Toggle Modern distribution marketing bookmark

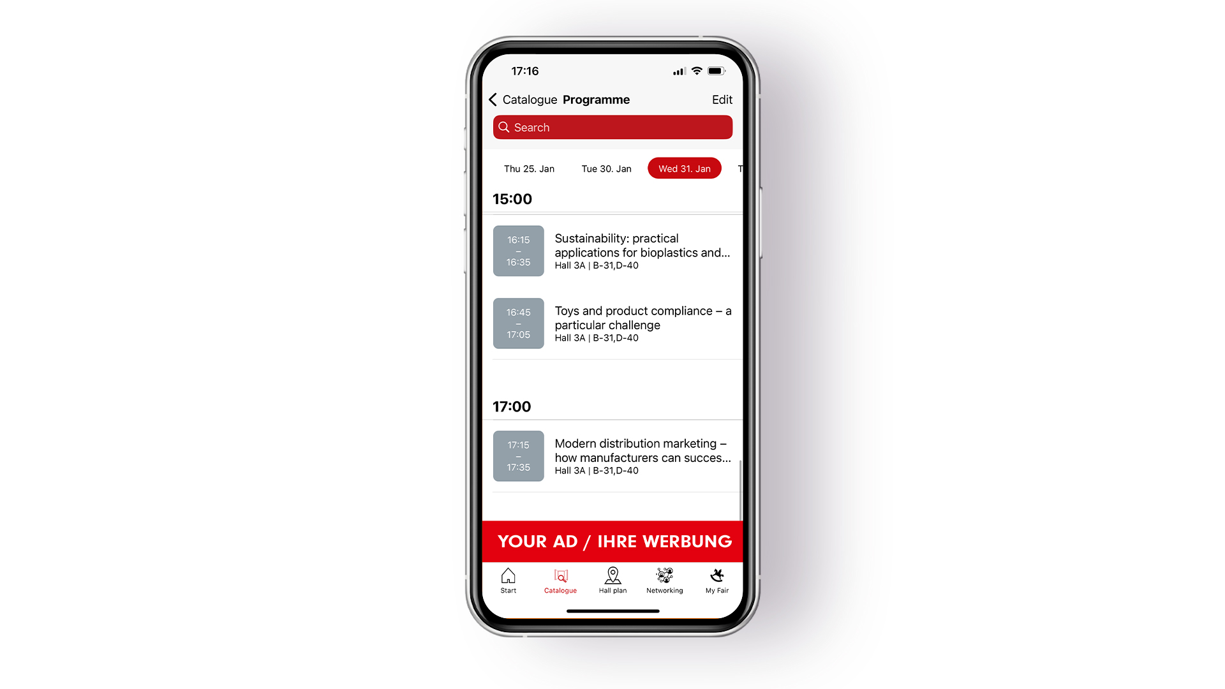[517, 455]
